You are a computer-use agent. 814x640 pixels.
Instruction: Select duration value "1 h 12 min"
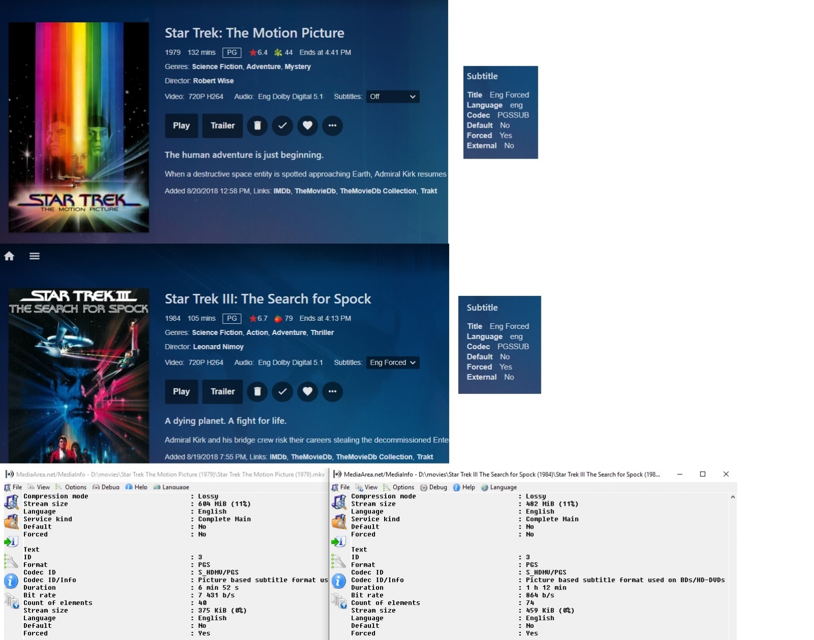coord(546,588)
